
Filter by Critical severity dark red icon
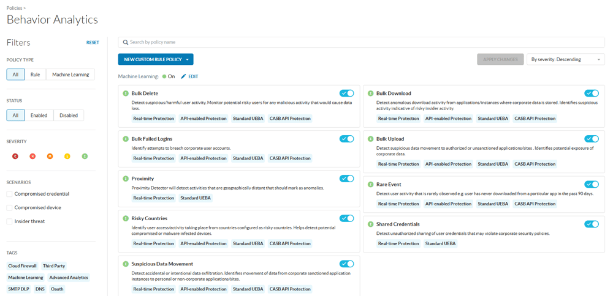tap(15, 157)
